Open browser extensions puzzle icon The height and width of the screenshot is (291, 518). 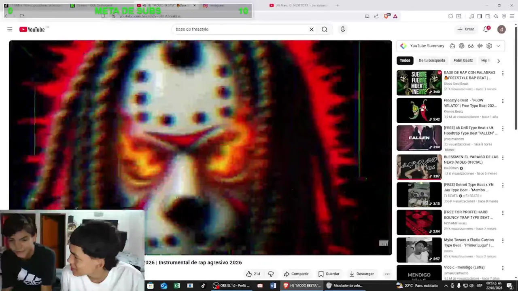[450, 16]
